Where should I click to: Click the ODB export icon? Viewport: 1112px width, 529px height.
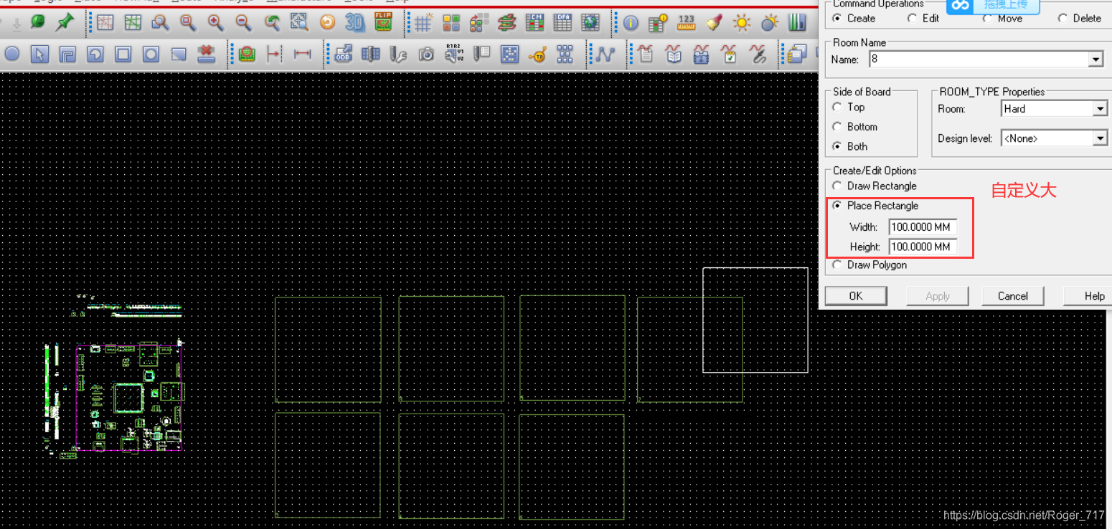tap(344, 54)
